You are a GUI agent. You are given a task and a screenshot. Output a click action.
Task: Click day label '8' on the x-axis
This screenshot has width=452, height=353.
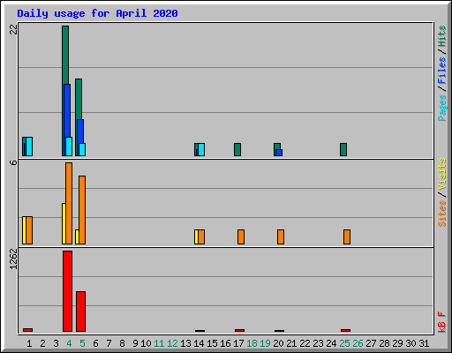122,343
